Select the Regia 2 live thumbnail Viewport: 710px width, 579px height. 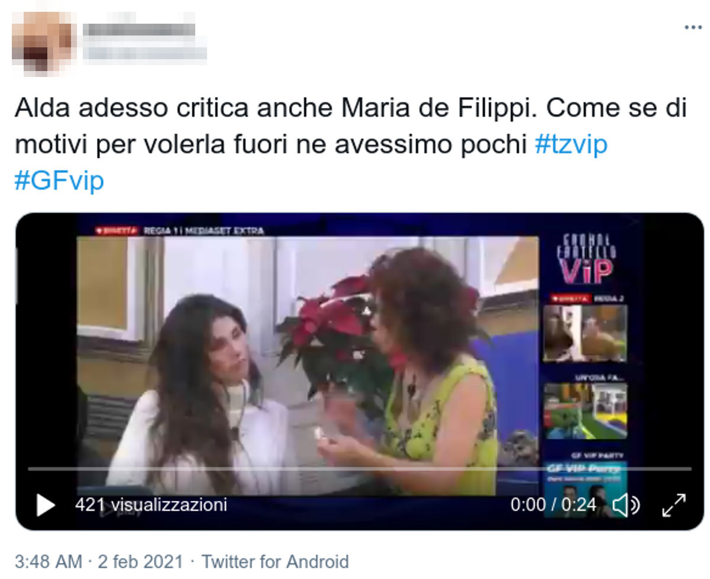pyautogui.click(x=585, y=333)
